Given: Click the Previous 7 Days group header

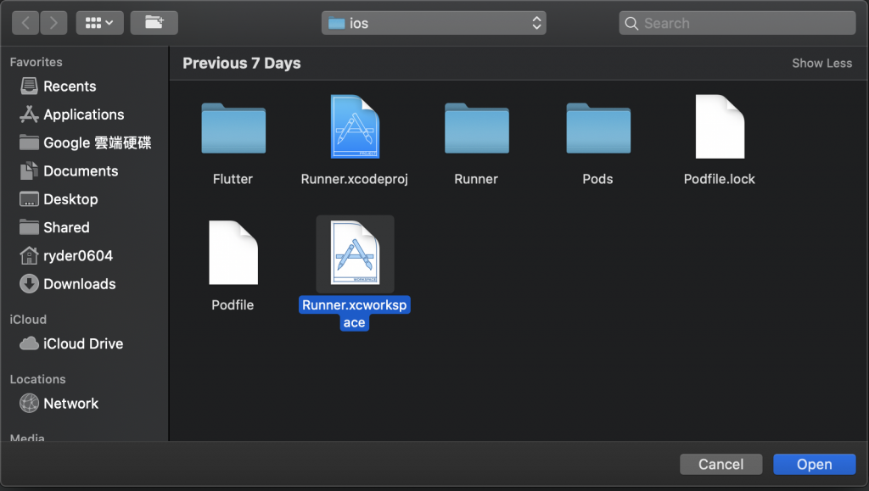Looking at the screenshot, I should click(242, 63).
